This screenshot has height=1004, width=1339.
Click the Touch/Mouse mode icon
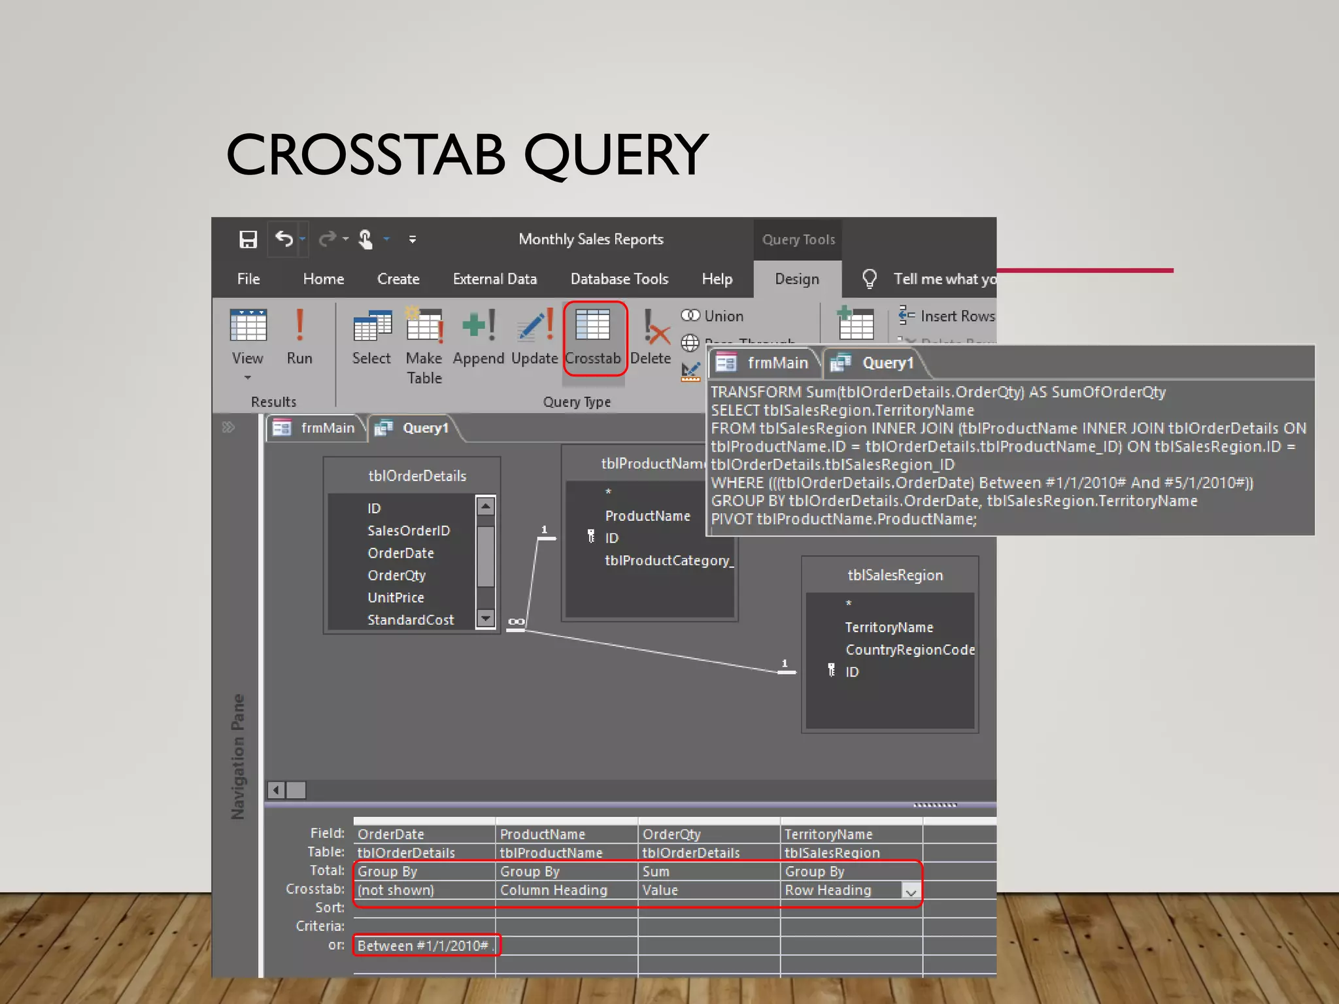[x=366, y=239]
